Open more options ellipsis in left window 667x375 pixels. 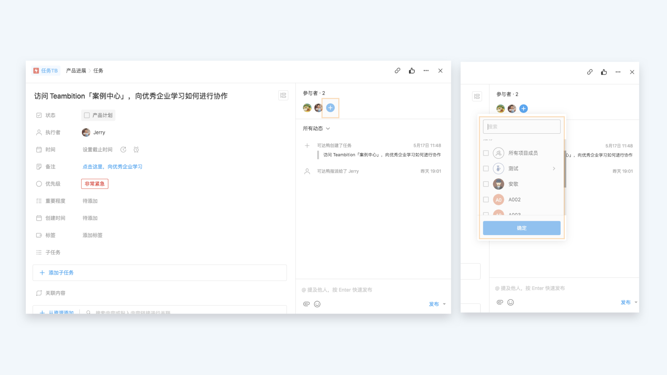(x=426, y=70)
